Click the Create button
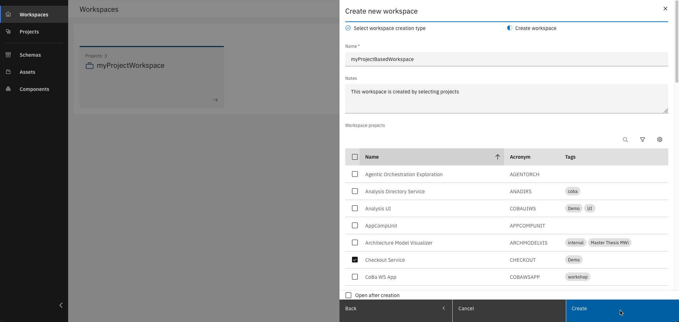Image resolution: width=679 pixels, height=322 pixels. (x=622, y=309)
